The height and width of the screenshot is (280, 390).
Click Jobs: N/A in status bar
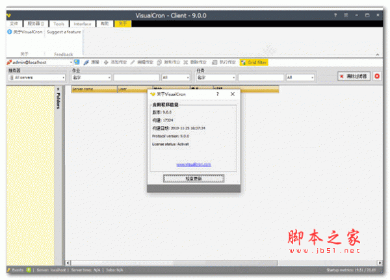click(x=114, y=270)
